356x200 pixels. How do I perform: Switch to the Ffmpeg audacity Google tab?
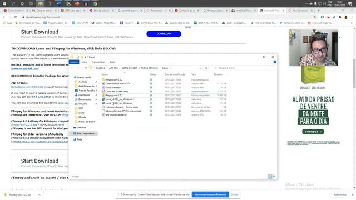215,11
